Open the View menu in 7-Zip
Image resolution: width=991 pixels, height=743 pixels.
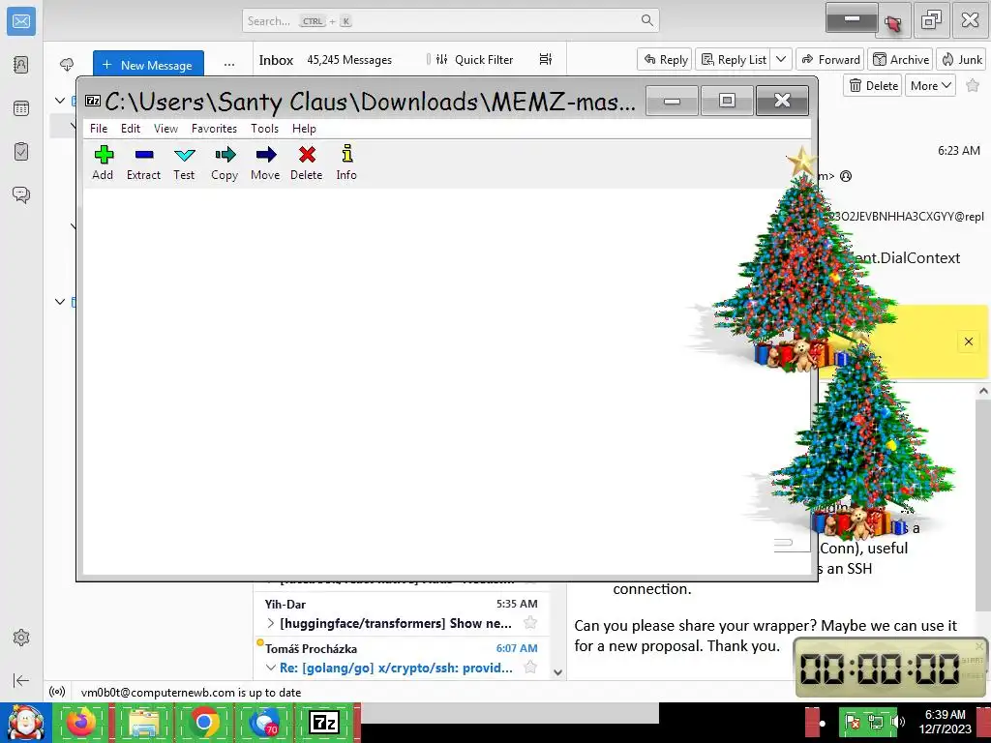[165, 129]
